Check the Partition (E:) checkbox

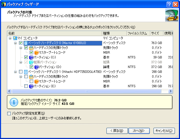26,86
